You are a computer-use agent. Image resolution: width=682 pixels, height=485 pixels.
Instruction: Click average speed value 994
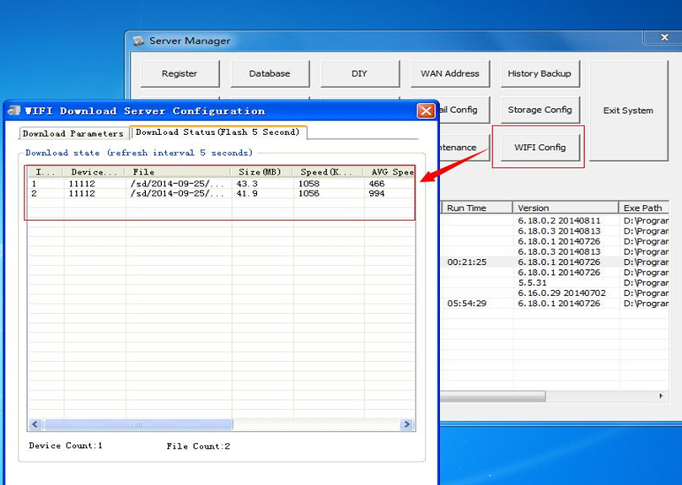point(377,193)
